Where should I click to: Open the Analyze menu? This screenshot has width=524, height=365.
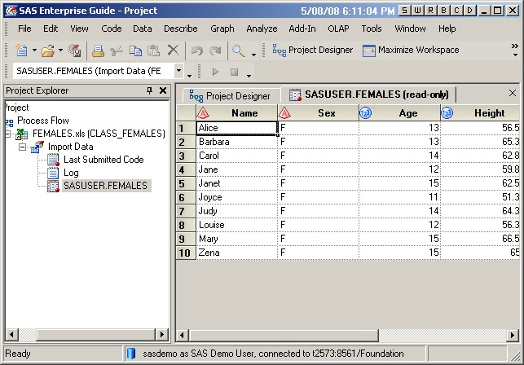tap(262, 29)
